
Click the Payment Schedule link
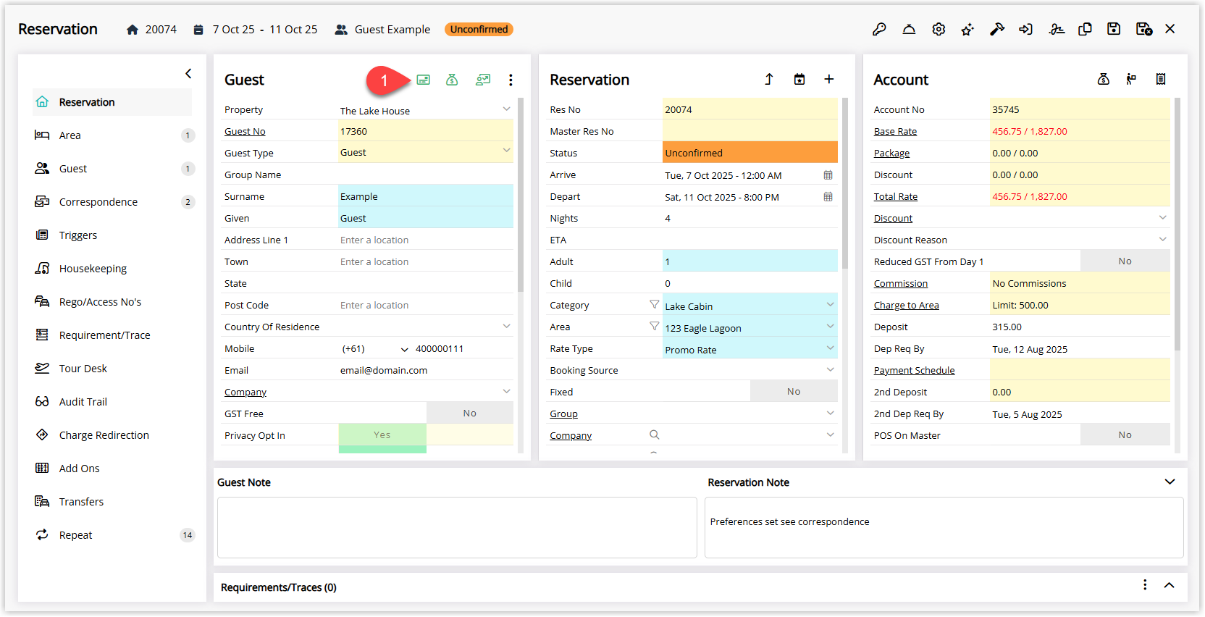(915, 370)
